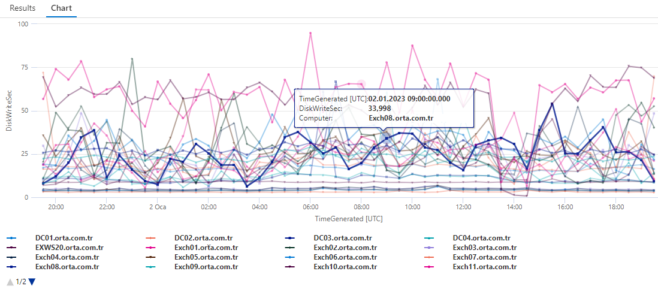Click the TimeGenerated [UTC] x-axis title

(x=349, y=219)
